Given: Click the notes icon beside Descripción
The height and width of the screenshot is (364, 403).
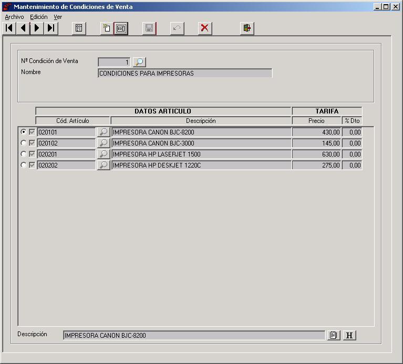Looking at the screenshot, I should [x=333, y=335].
